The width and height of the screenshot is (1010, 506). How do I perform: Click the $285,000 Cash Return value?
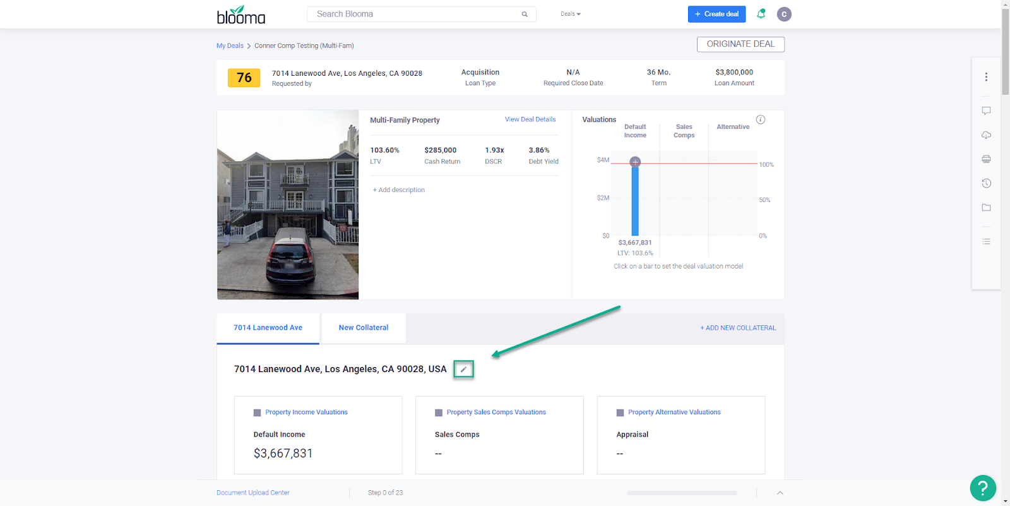click(440, 150)
